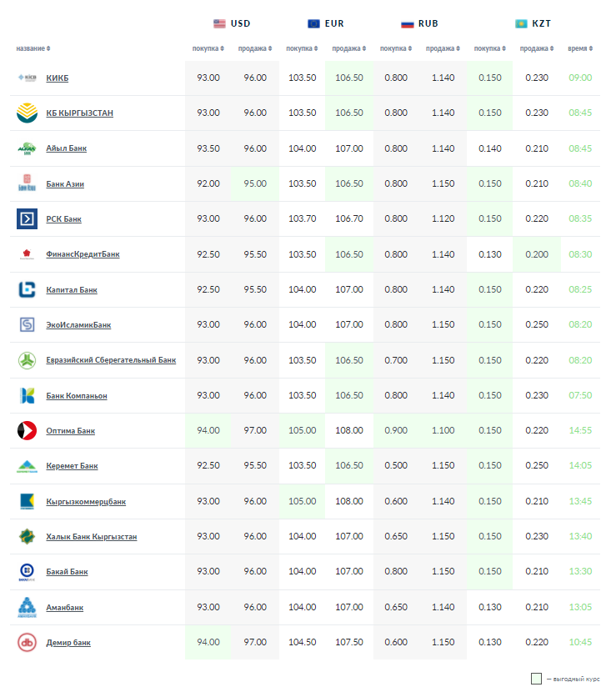Click the выгодный курс legend swatch
This screenshot has width=611, height=687.
(x=536, y=678)
